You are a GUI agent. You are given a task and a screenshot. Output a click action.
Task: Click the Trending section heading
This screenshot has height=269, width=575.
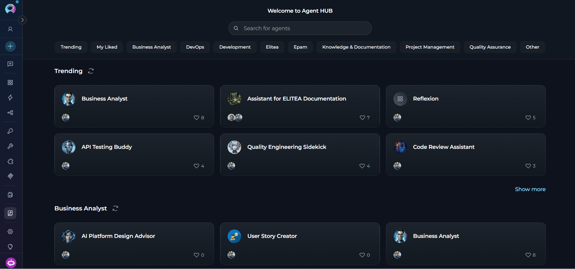pos(69,71)
